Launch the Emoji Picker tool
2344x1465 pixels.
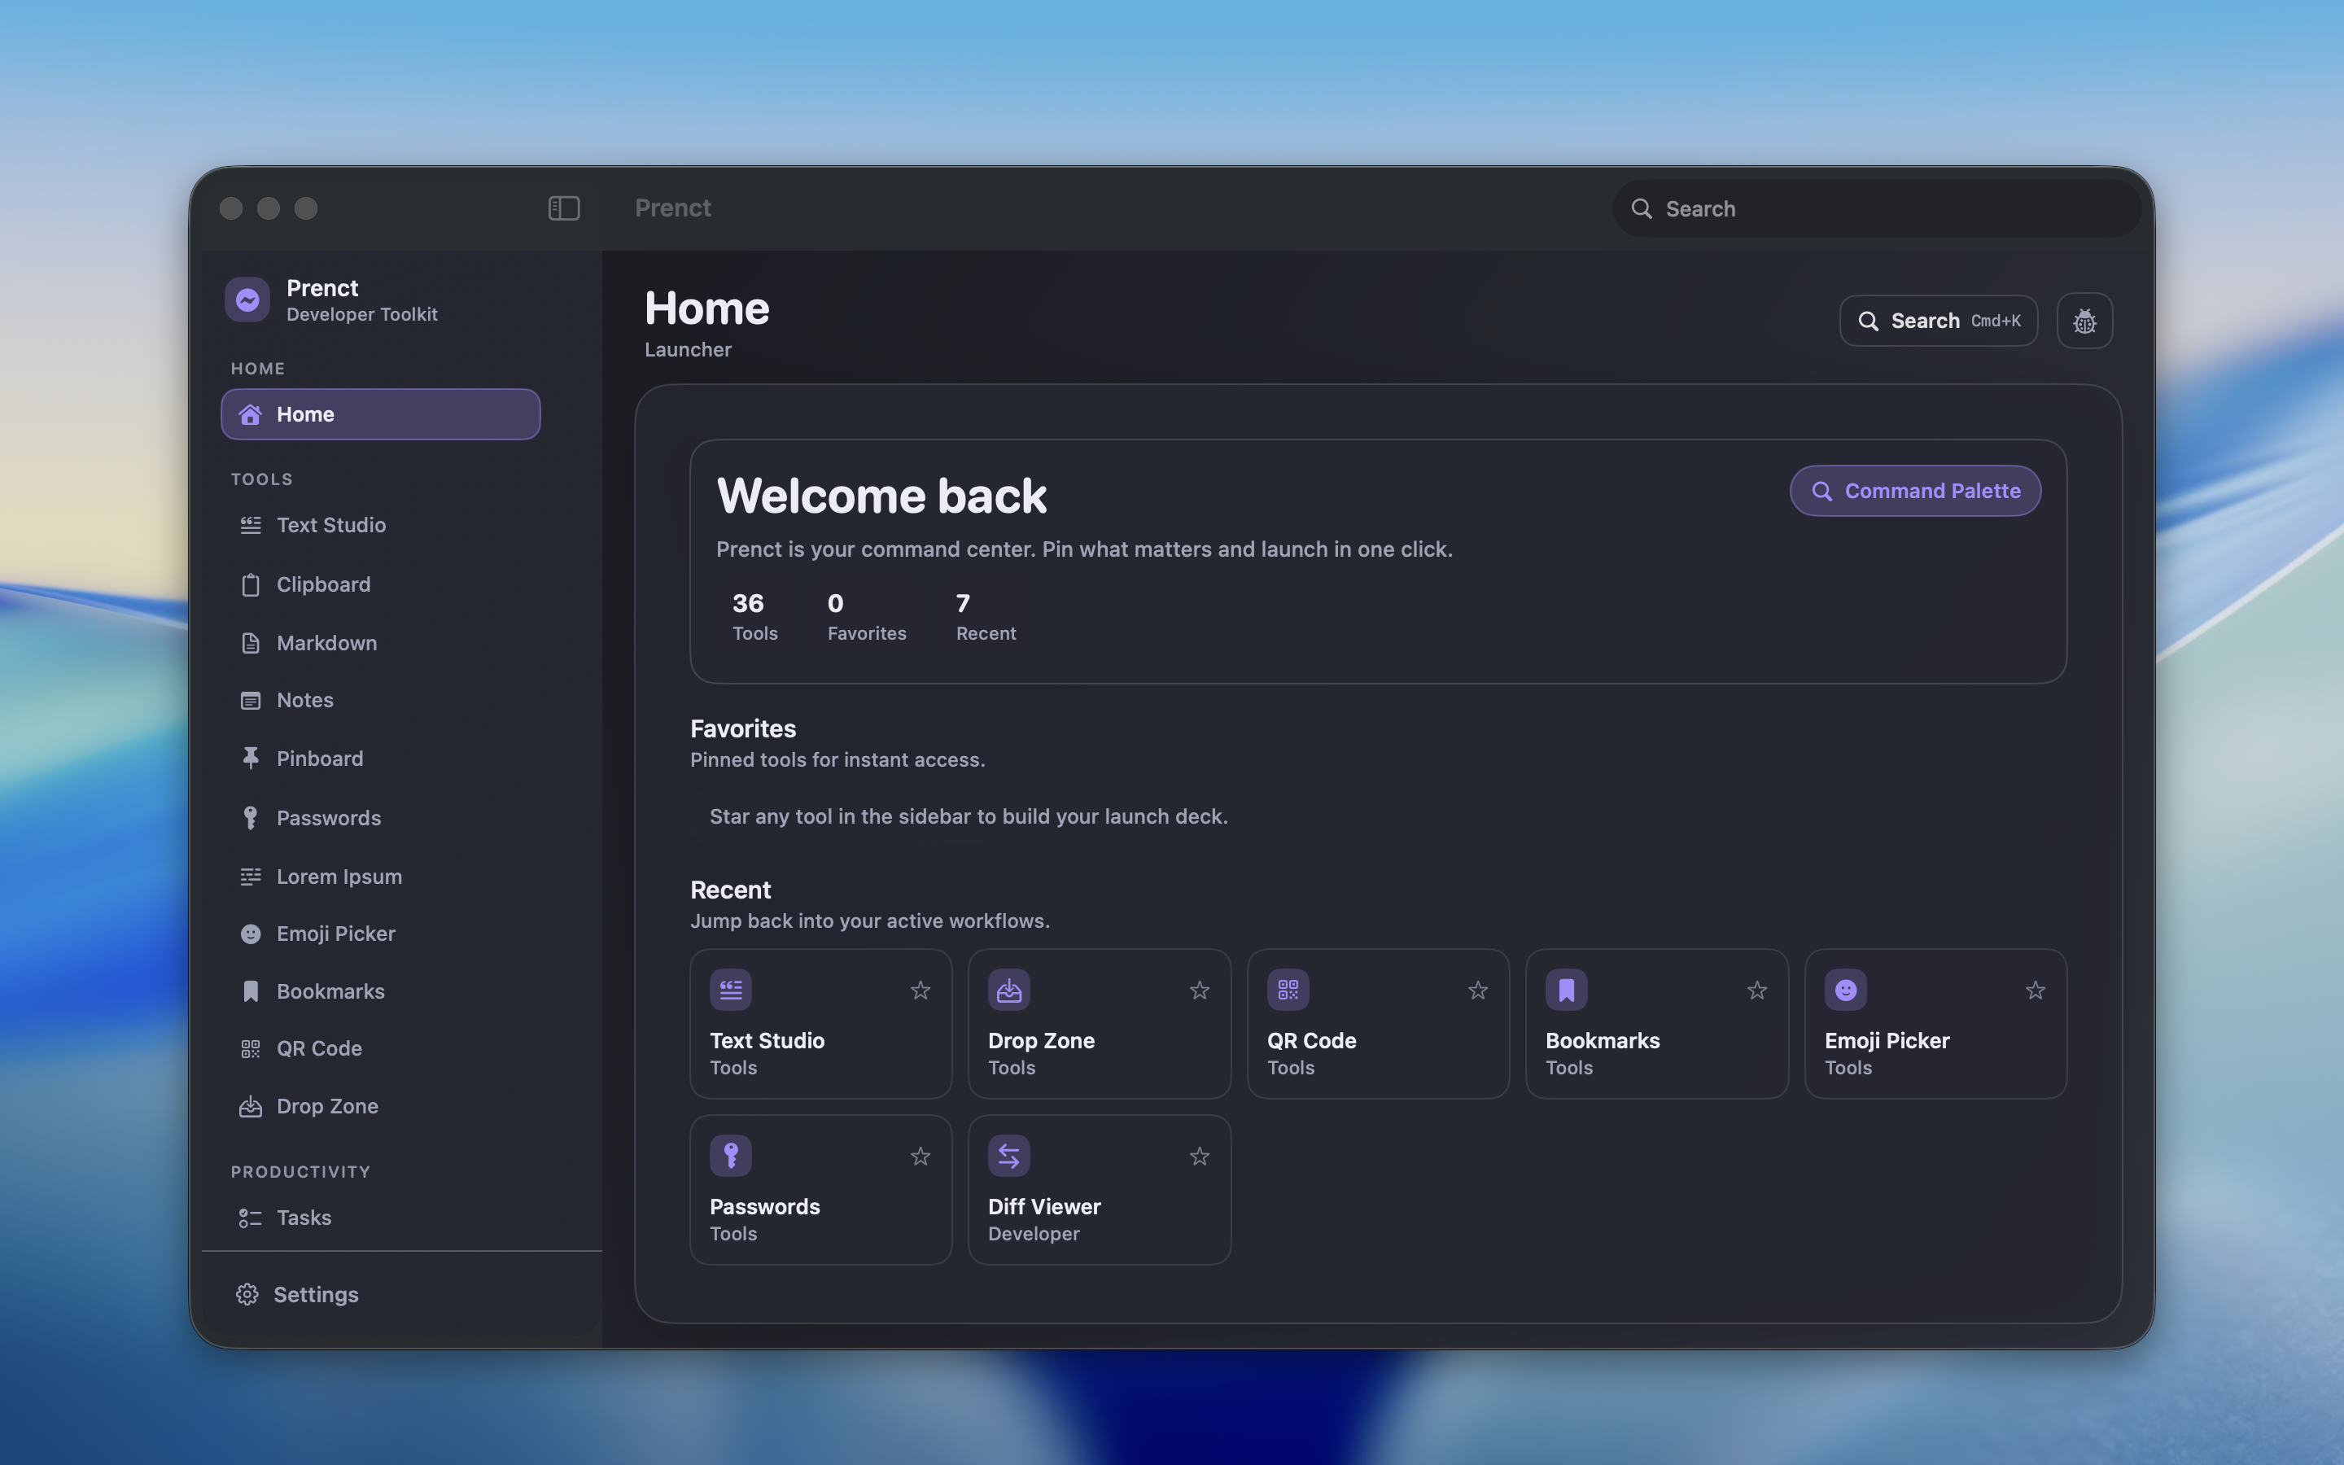click(x=336, y=933)
